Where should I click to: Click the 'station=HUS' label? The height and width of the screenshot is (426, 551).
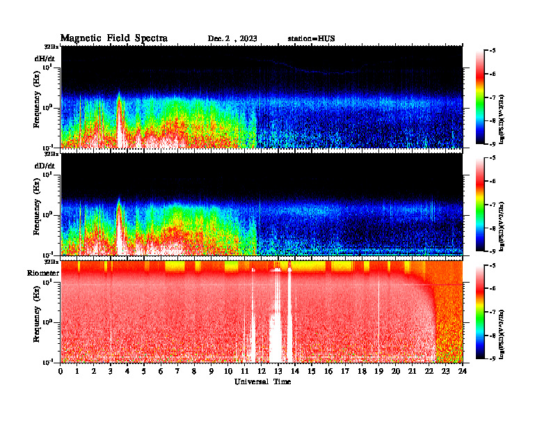click(x=312, y=39)
